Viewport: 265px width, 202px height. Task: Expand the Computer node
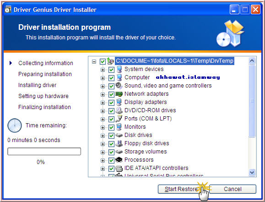click(103, 78)
